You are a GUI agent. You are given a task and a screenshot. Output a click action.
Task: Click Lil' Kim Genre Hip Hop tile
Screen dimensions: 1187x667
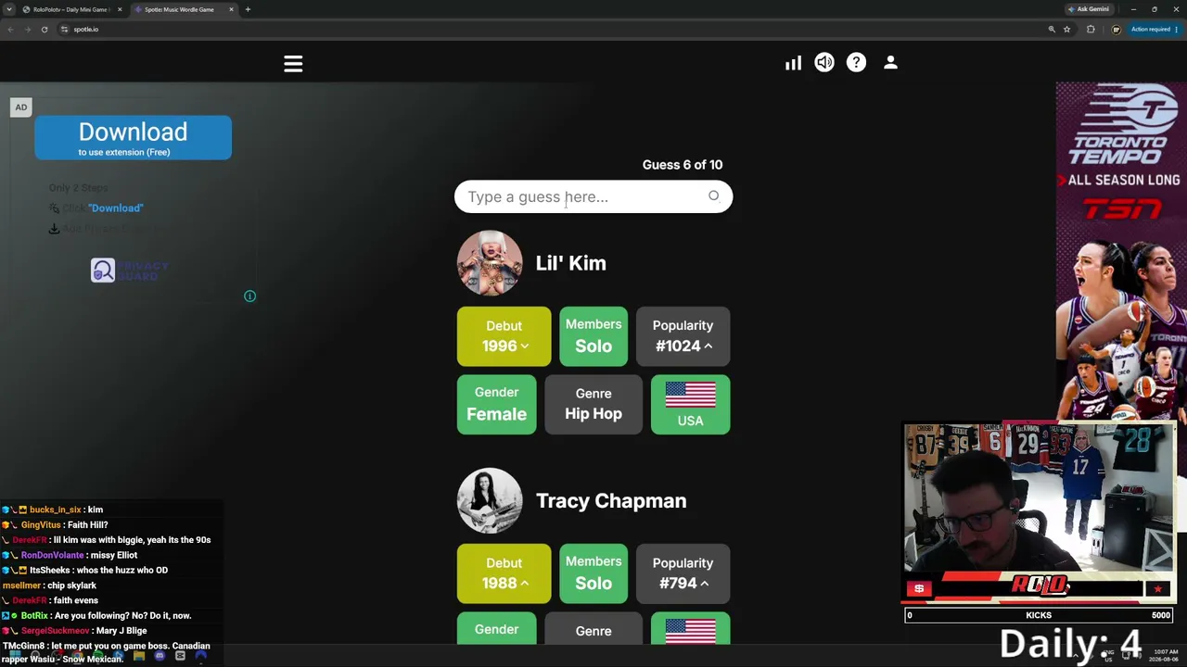click(593, 404)
